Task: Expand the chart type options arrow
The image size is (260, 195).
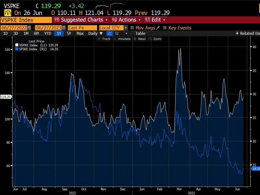Action: click(x=126, y=33)
